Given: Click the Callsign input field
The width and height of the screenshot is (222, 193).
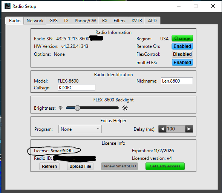Looking at the screenshot, I should pyautogui.click(x=77, y=88).
